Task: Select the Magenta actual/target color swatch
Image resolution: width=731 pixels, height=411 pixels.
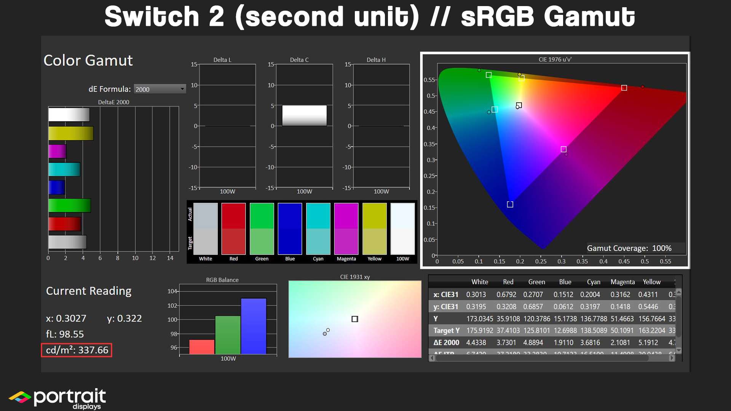Action: pyautogui.click(x=346, y=228)
